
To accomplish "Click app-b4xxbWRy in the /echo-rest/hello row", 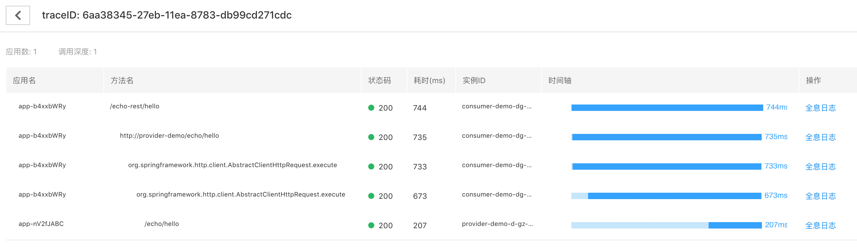I will coord(42,106).
